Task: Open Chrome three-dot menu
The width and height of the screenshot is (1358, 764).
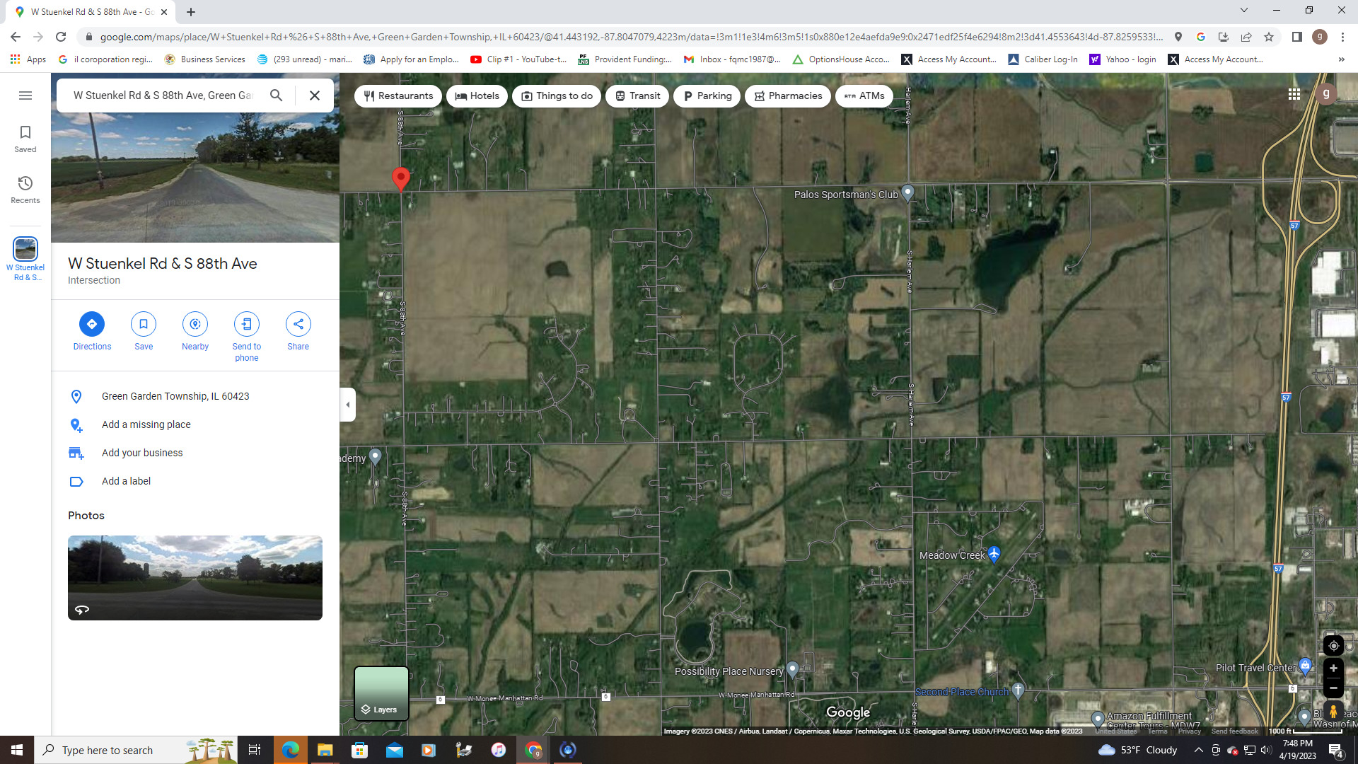Action: [x=1342, y=37]
